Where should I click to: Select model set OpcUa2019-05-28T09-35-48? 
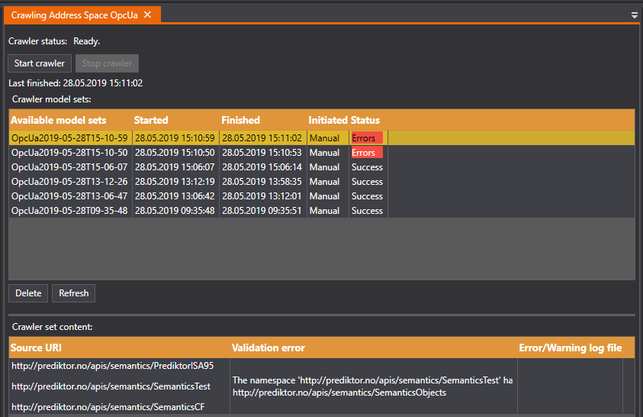[x=69, y=211]
